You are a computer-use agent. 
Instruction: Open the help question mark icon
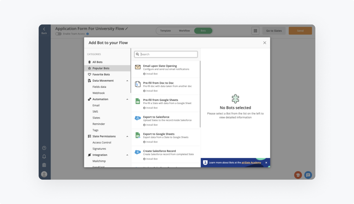point(44,148)
